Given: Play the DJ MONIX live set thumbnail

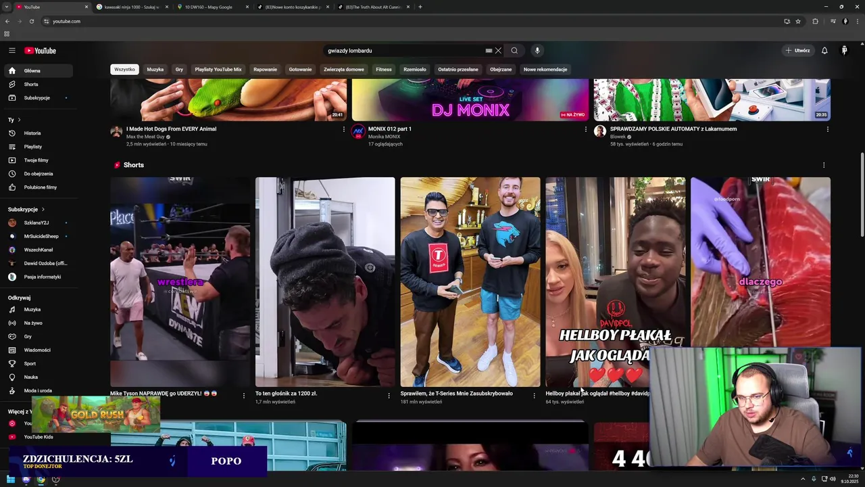Looking at the screenshot, I should point(470,100).
